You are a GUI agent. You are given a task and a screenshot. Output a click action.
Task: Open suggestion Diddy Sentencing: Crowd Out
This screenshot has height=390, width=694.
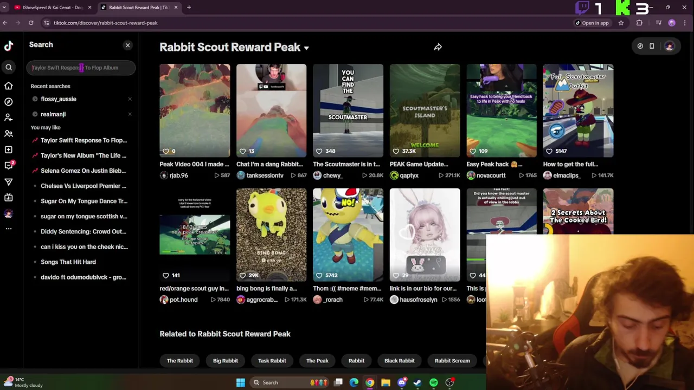pyautogui.click(x=83, y=231)
